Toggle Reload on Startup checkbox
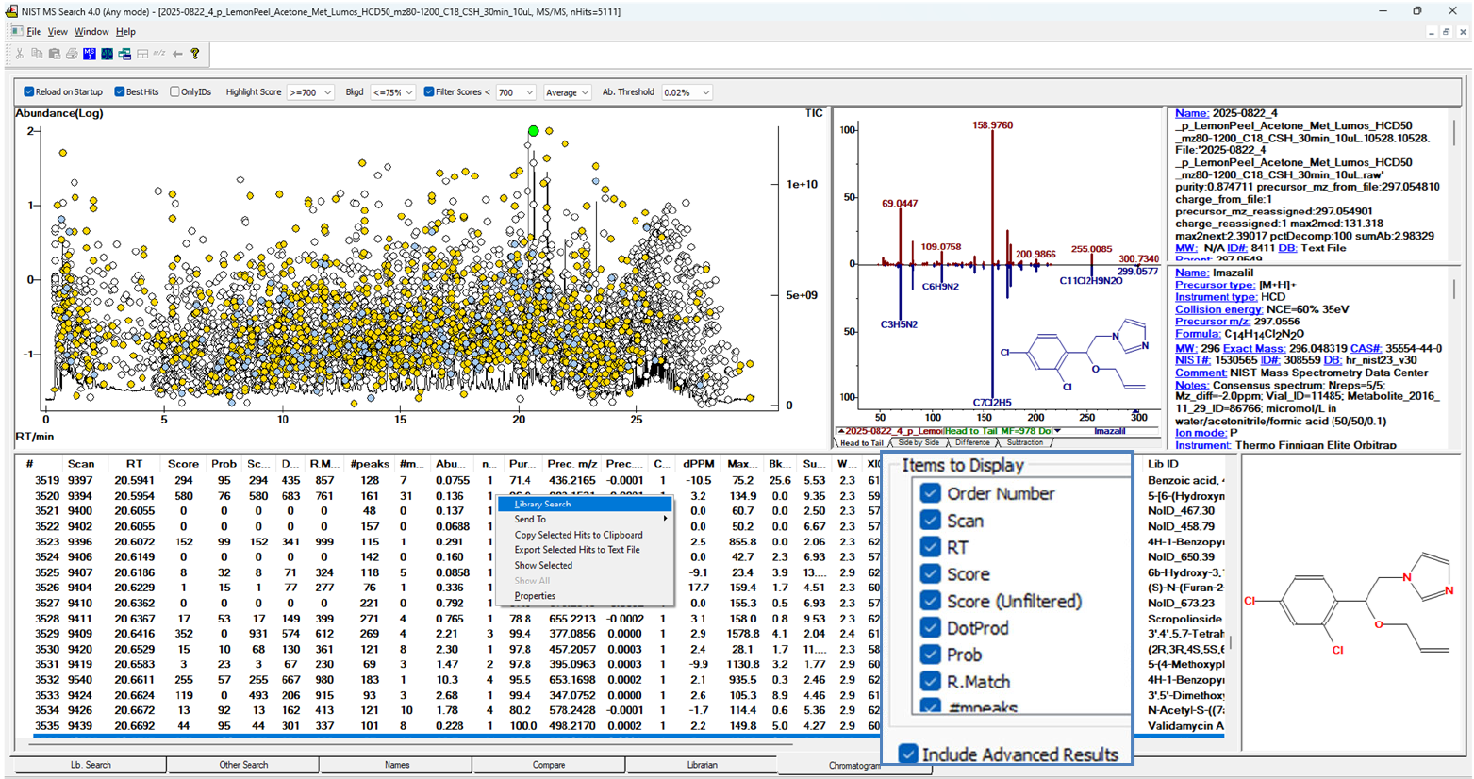The width and height of the screenshot is (1474, 779). 29,91
